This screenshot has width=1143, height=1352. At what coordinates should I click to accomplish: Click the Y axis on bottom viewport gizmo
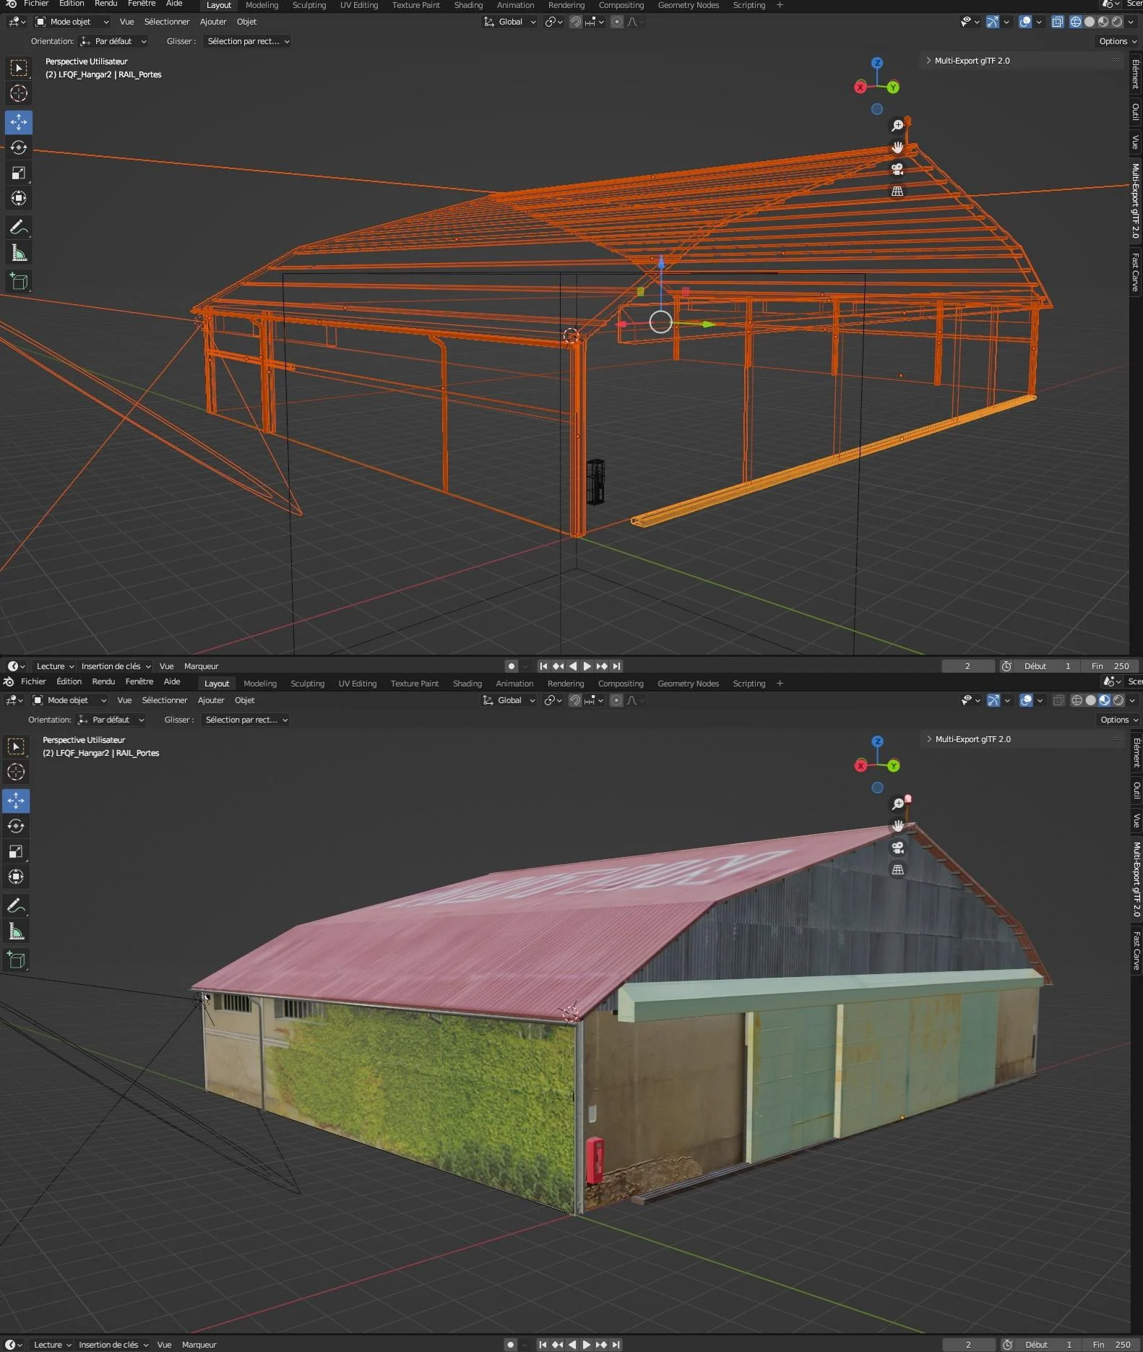click(894, 766)
